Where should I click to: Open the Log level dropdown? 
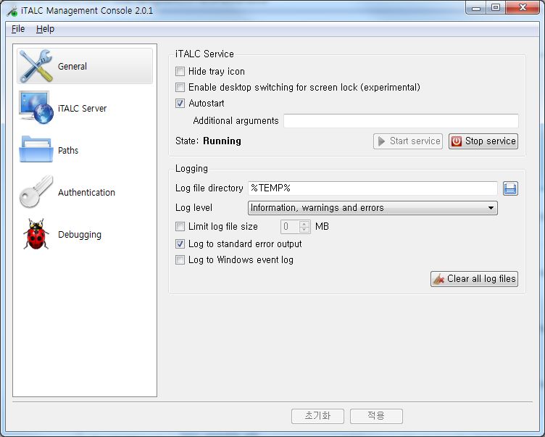(373, 208)
